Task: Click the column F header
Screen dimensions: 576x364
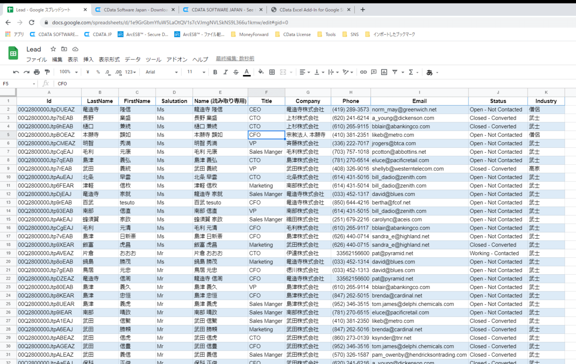Action: pos(266,92)
